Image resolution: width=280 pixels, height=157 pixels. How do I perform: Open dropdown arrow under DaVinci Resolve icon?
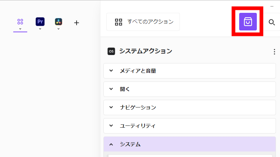tap(58, 29)
